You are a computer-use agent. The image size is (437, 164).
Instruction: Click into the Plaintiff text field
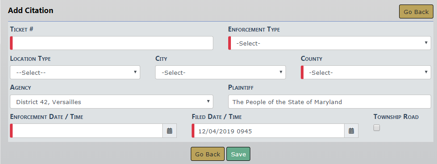click(x=329, y=102)
